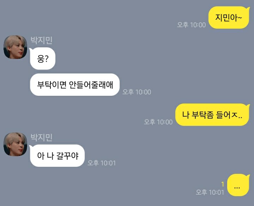Click the second 박지민 sender name

42,137
